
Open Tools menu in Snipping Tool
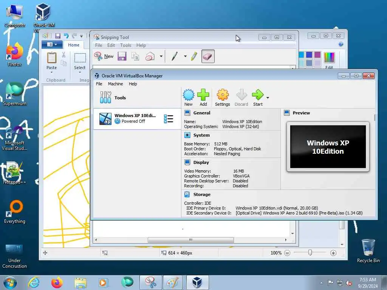(x=125, y=45)
